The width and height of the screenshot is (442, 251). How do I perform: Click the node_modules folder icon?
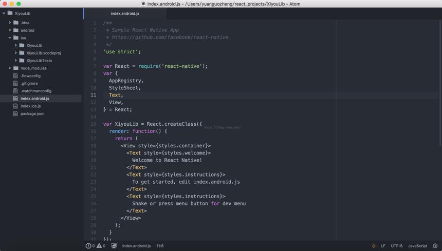point(16,68)
